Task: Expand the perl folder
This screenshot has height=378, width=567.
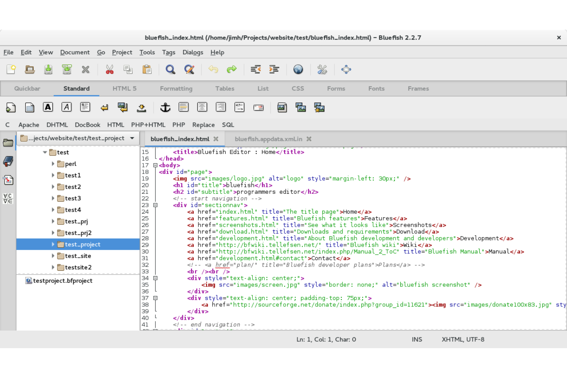Action: point(53,164)
